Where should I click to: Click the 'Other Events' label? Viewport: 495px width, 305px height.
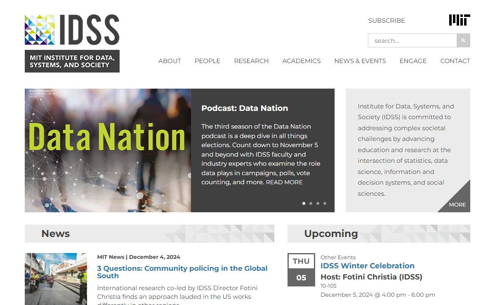click(x=338, y=257)
